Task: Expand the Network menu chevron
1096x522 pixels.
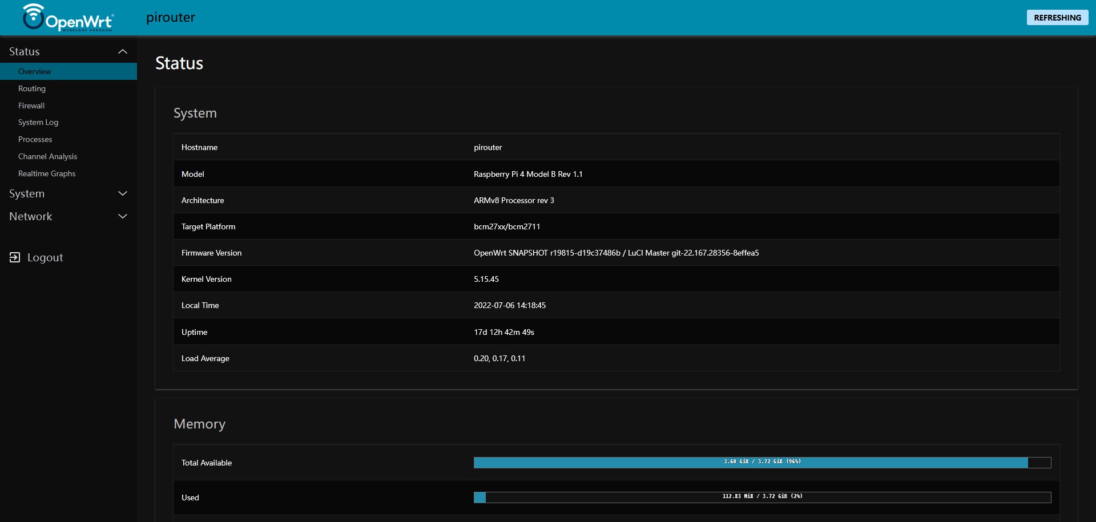Action: 123,216
